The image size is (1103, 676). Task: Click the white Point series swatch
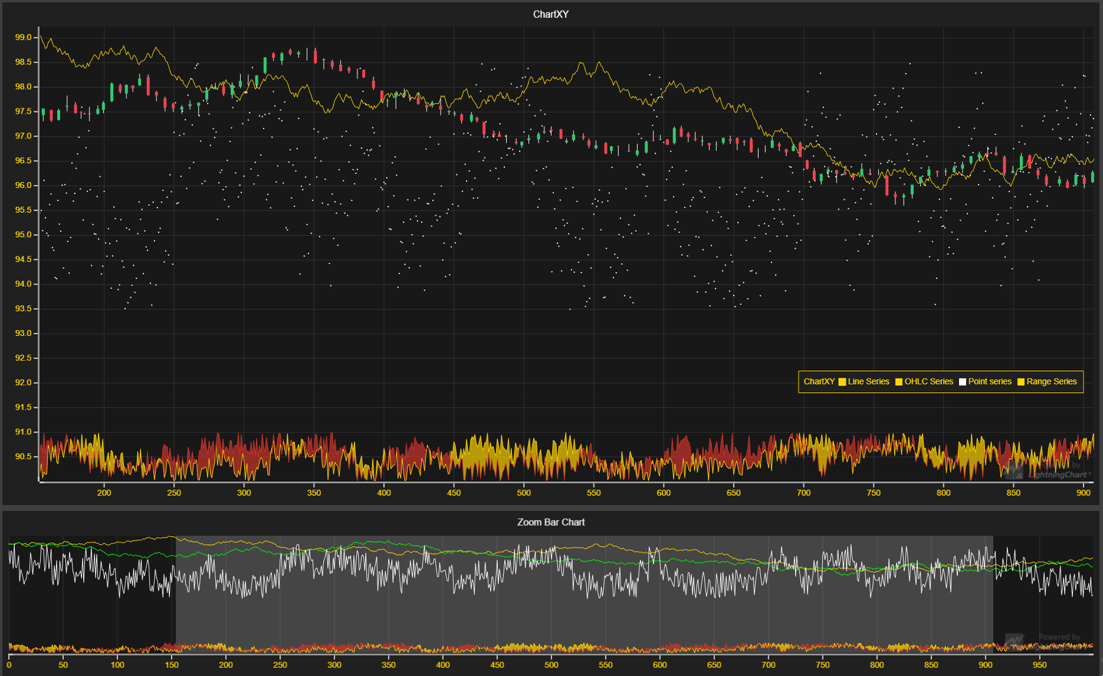(x=963, y=382)
